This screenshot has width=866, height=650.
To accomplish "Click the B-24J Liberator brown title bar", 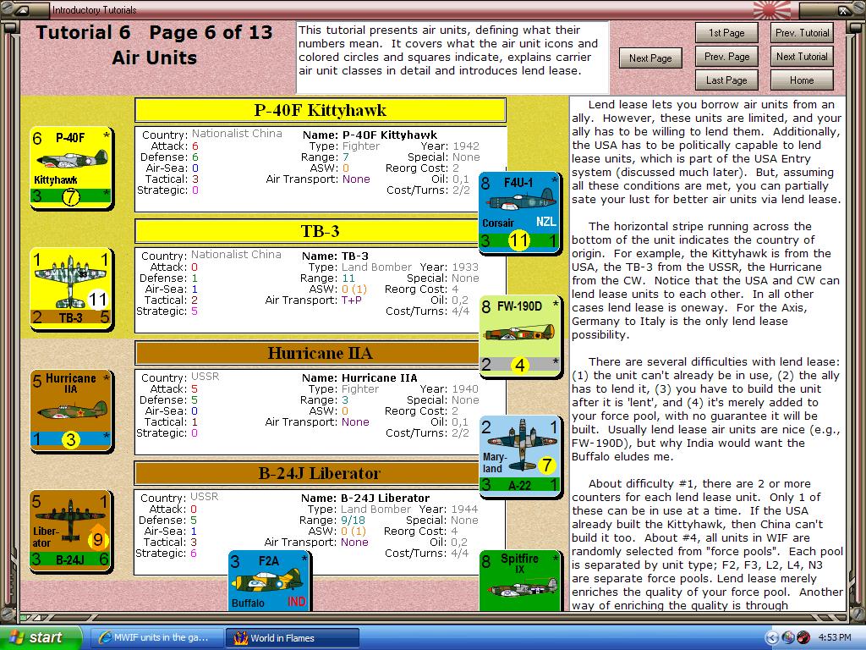I will [307, 473].
